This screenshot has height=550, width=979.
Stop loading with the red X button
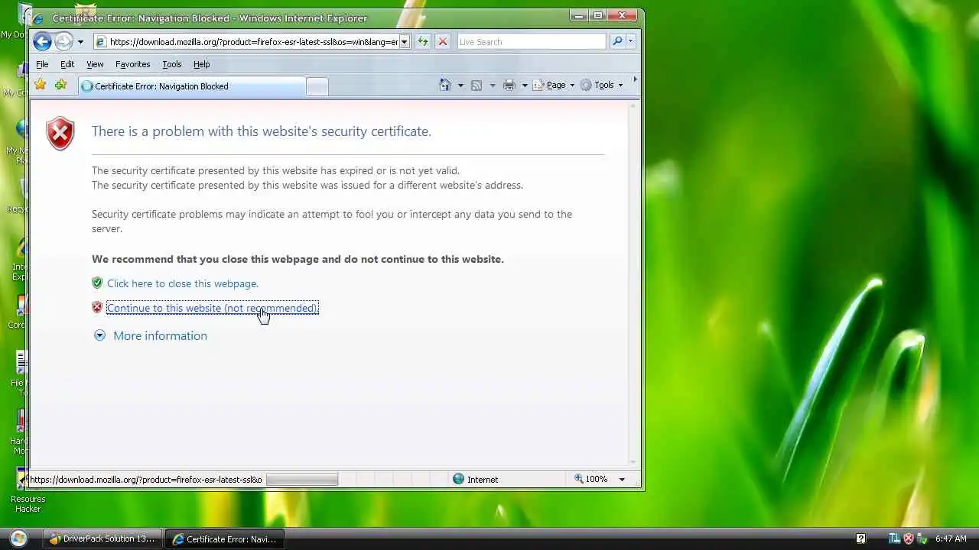tap(442, 42)
